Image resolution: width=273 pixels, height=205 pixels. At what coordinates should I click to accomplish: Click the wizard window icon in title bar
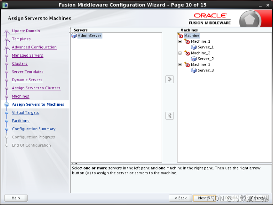(5, 5)
